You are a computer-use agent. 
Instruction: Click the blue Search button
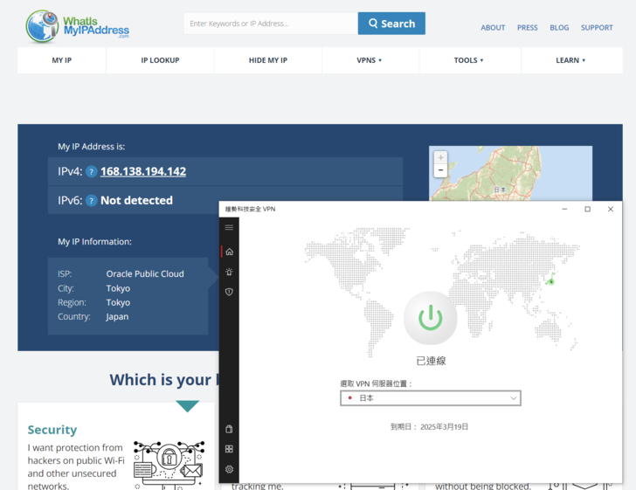(x=391, y=24)
